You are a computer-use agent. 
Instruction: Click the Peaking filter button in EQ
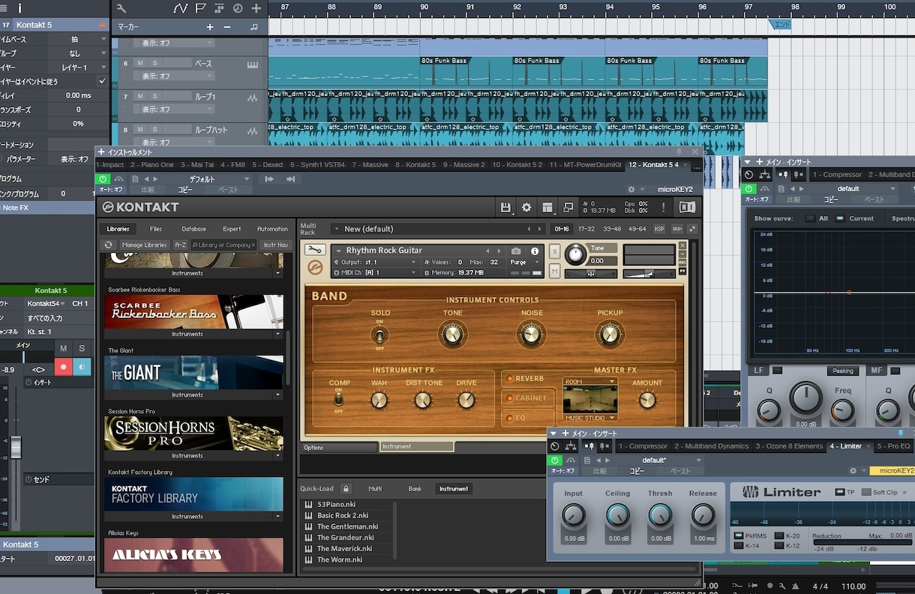pos(842,370)
